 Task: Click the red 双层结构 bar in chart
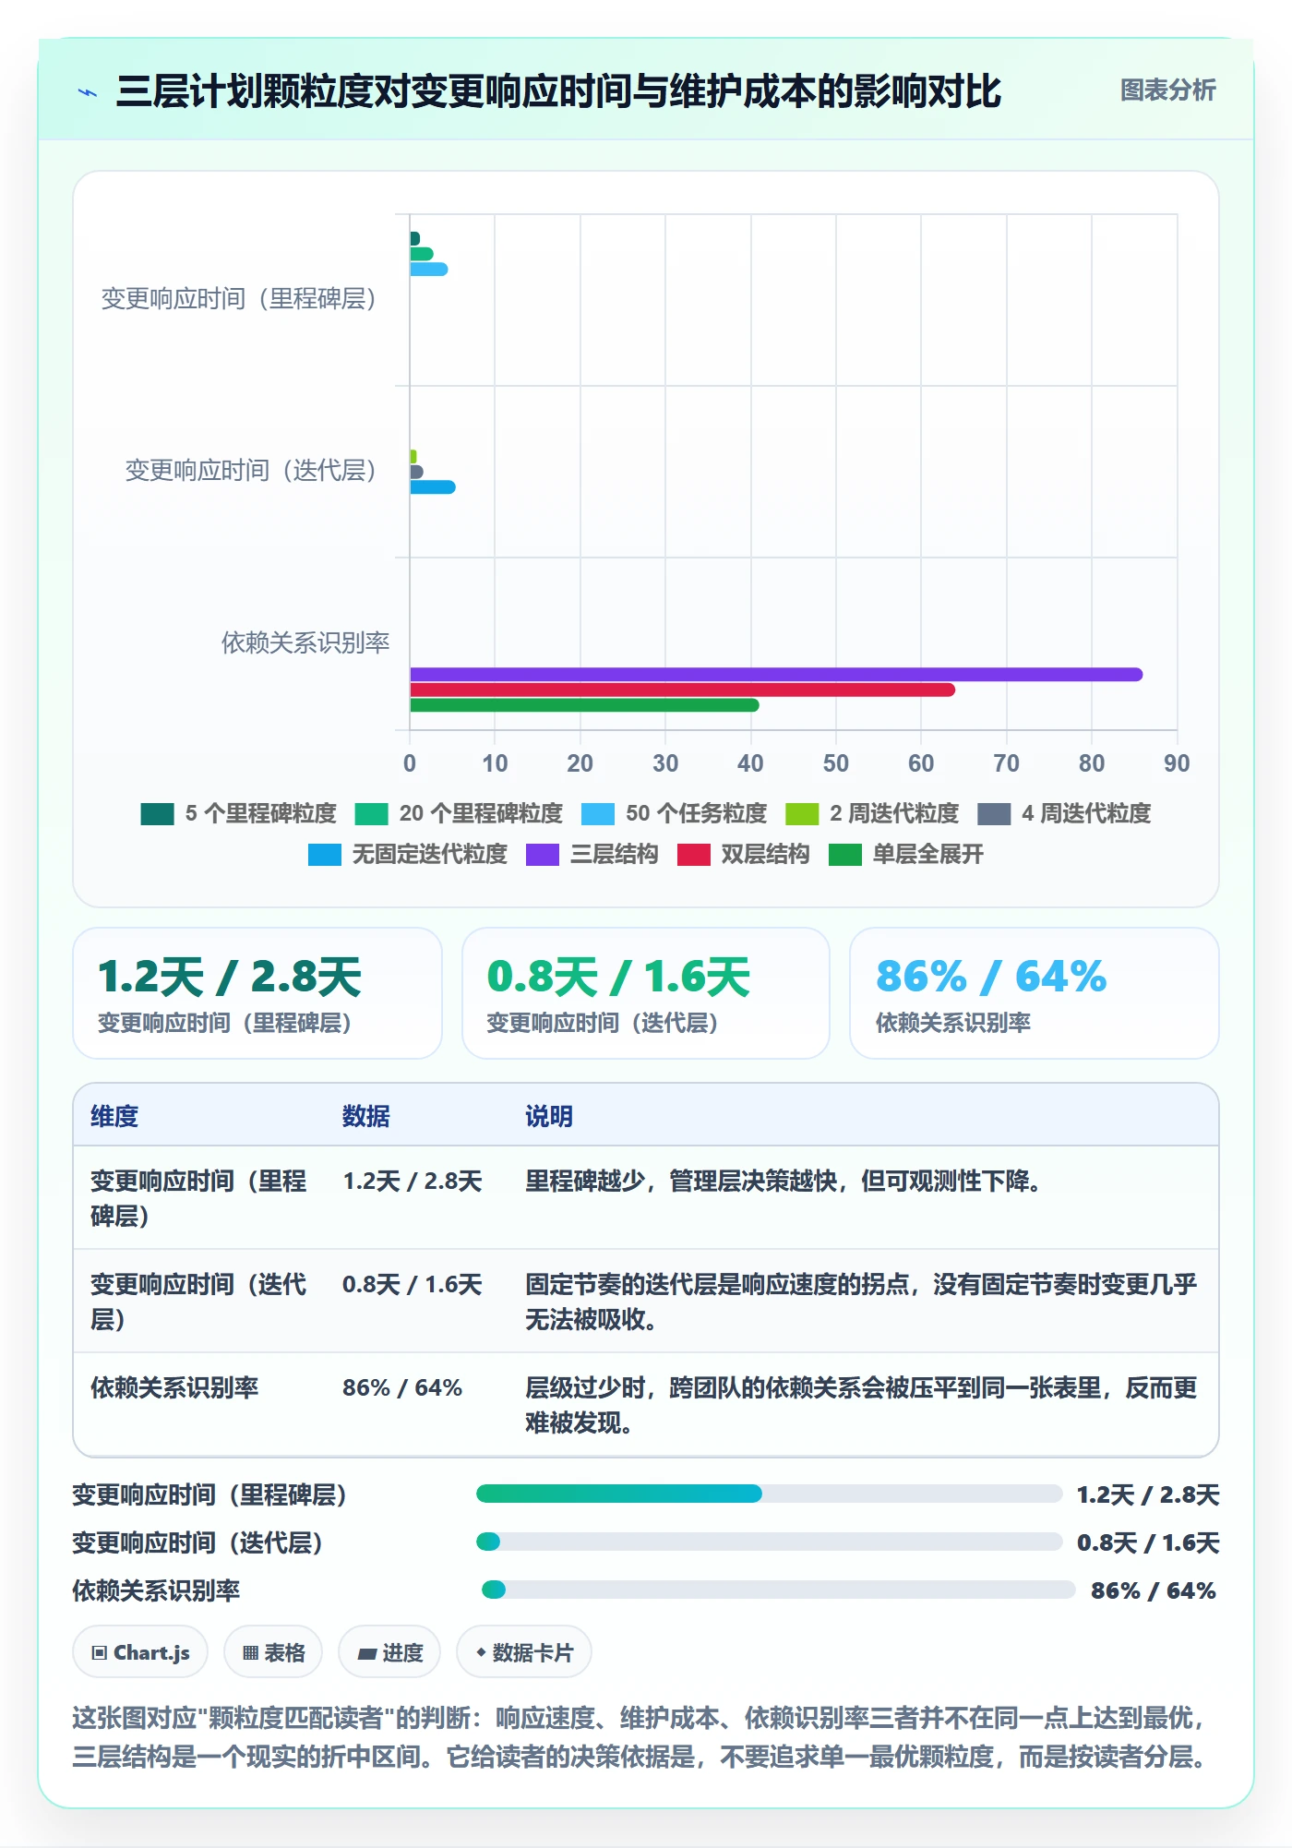coord(682,690)
